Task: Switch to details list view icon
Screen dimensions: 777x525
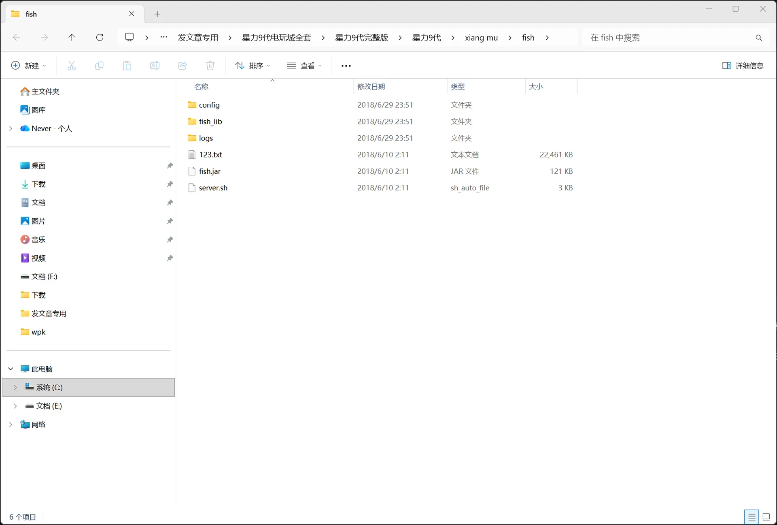Action: pyautogui.click(x=752, y=517)
